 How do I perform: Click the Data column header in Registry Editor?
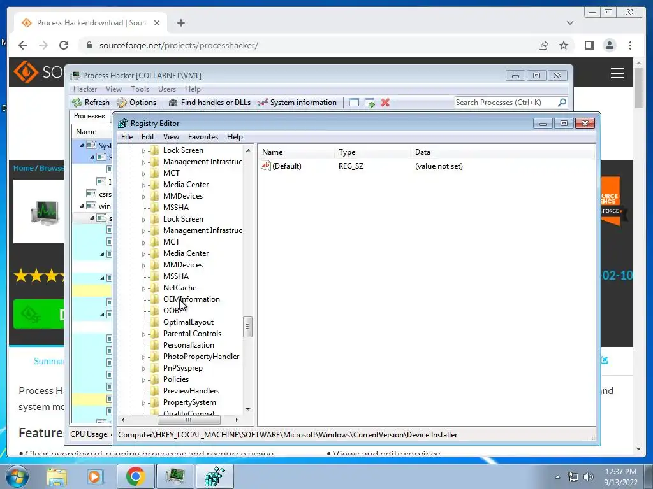tap(503, 152)
